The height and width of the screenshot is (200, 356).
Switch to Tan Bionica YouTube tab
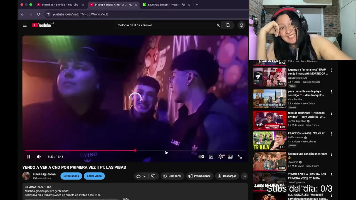coord(60,5)
